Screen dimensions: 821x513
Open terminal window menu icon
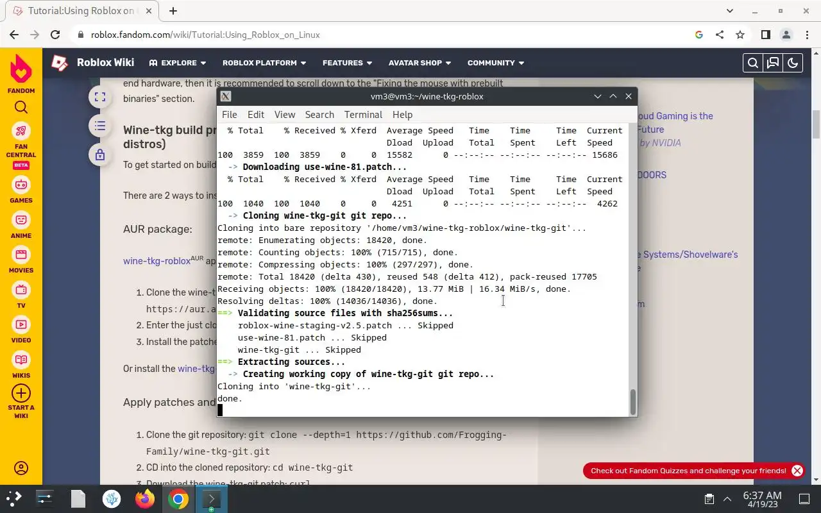click(x=226, y=96)
